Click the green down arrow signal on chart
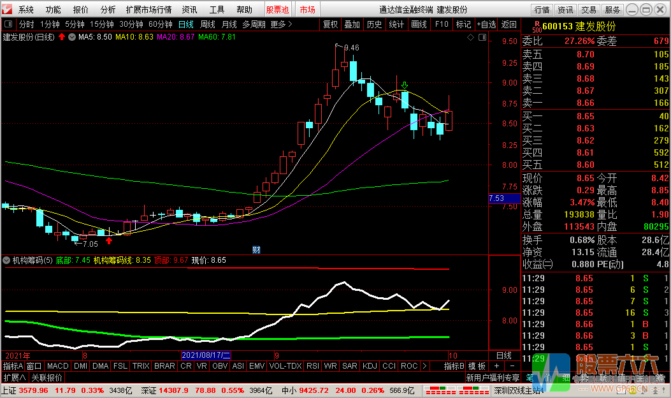 (405, 85)
